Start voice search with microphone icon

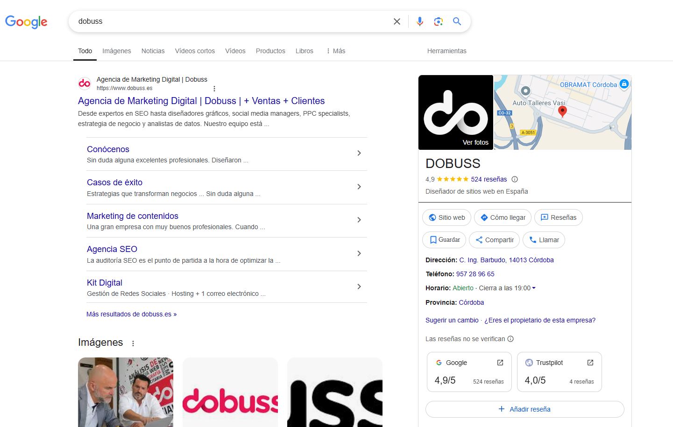pos(420,21)
